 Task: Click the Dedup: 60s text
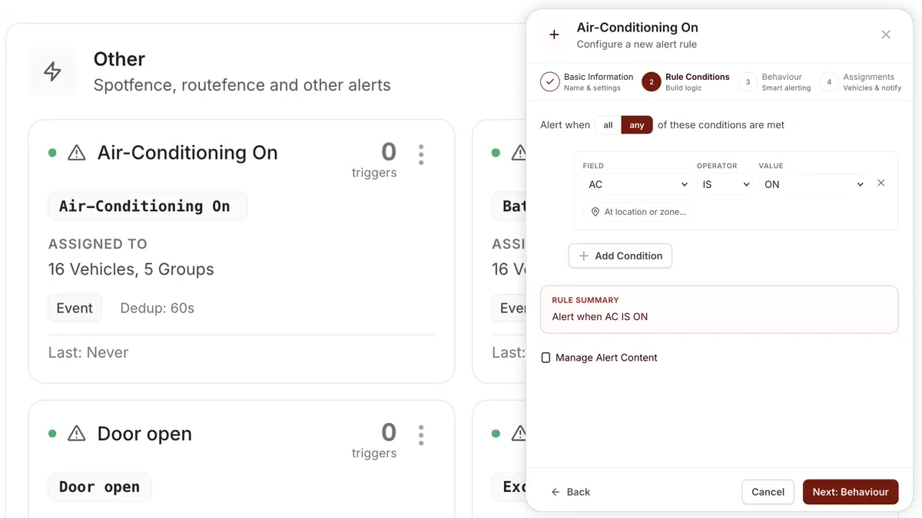click(x=158, y=308)
